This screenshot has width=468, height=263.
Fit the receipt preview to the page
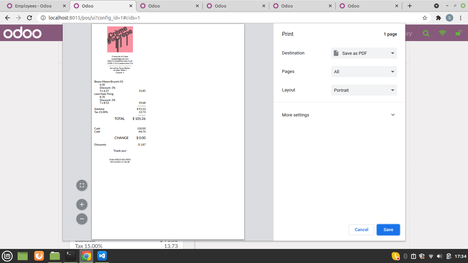point(82,185)
